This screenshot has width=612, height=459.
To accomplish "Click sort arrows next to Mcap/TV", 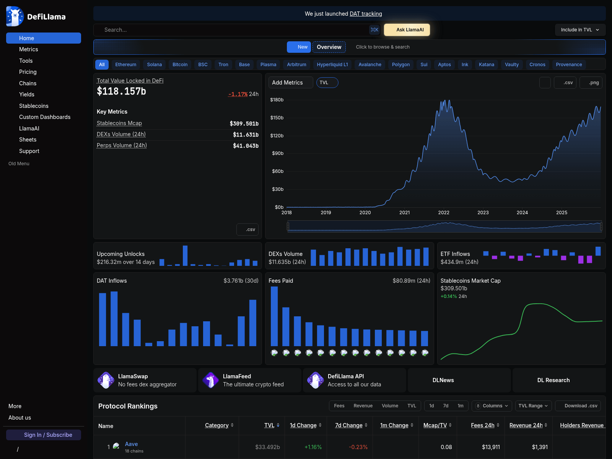I will (x=450, y=425).
